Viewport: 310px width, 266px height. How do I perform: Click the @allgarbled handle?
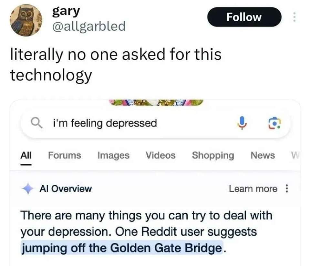(88, 26)
